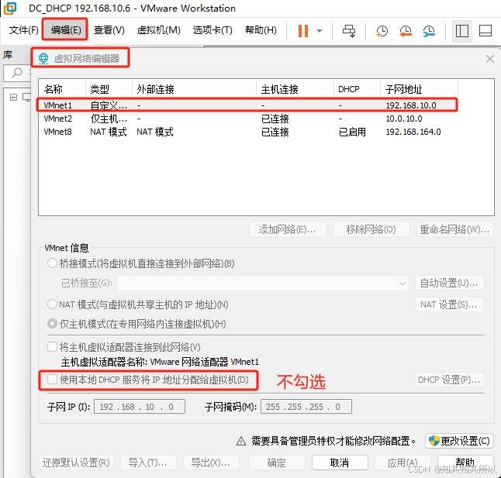
Task: Click the DHCP 设置(P)... button
Action: coord(449,380)
